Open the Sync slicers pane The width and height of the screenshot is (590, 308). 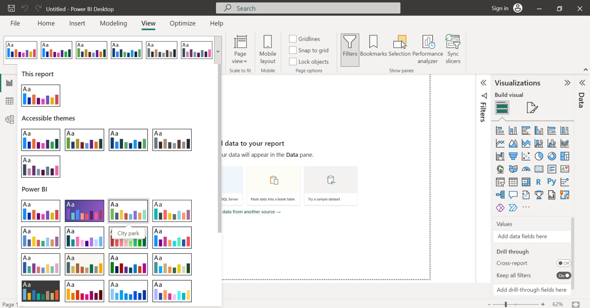[453, 50]
